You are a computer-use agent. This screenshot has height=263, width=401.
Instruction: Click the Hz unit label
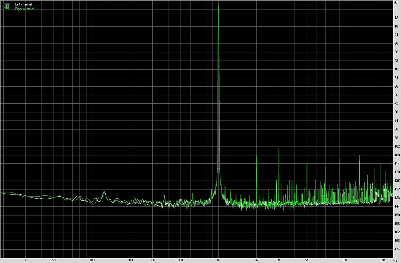(x=395, y=260)
